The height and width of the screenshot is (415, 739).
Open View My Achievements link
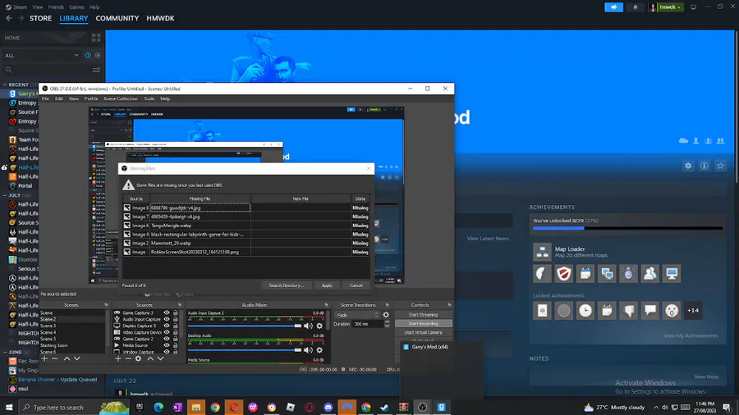691,336
